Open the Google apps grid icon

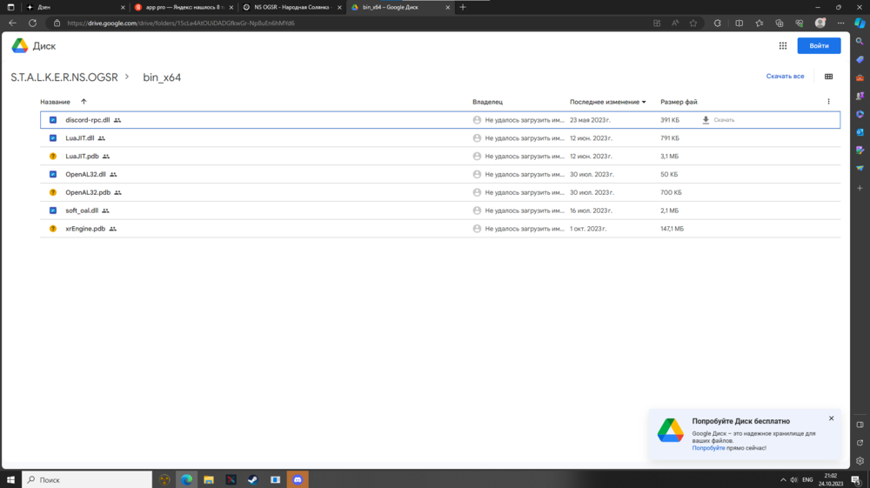click(783, 46)
